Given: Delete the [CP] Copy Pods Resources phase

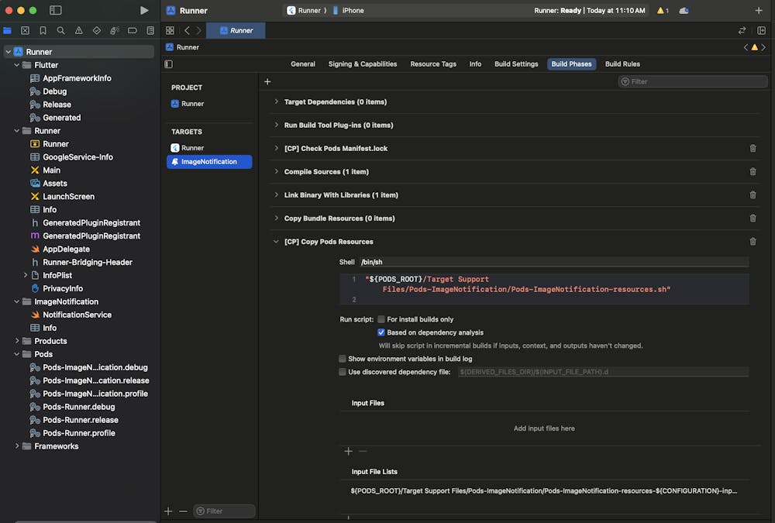Looking at the screenshot, I should pyautogui.click(x=753, y=241).
